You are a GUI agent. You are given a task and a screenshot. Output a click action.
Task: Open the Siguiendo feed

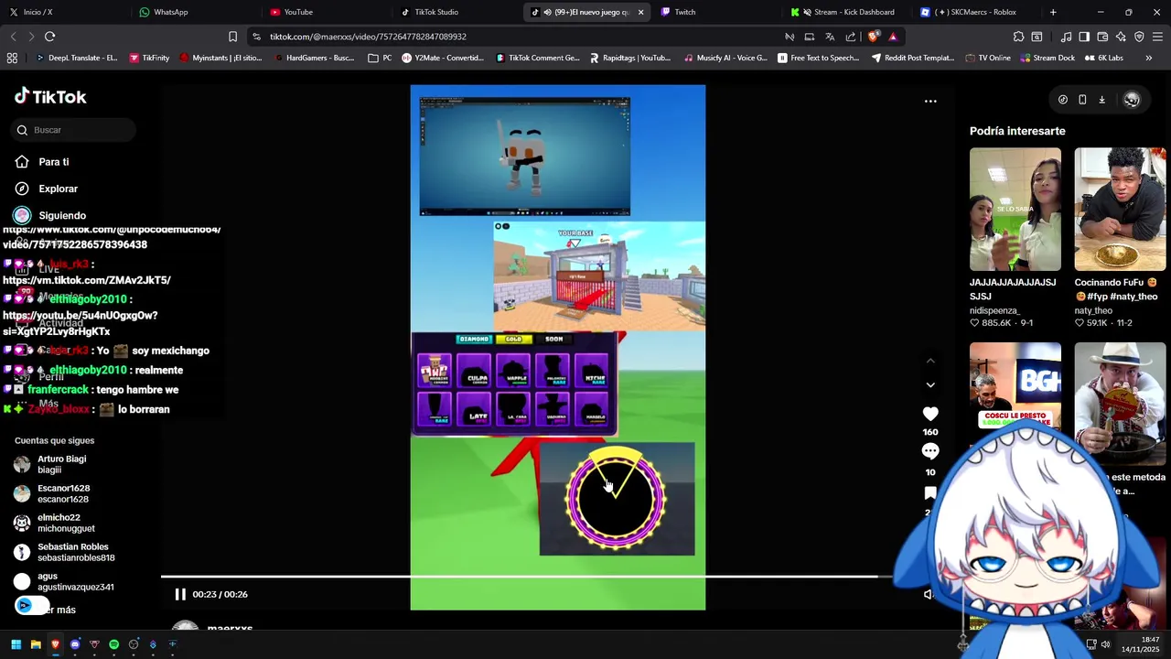tap(61, 215)
